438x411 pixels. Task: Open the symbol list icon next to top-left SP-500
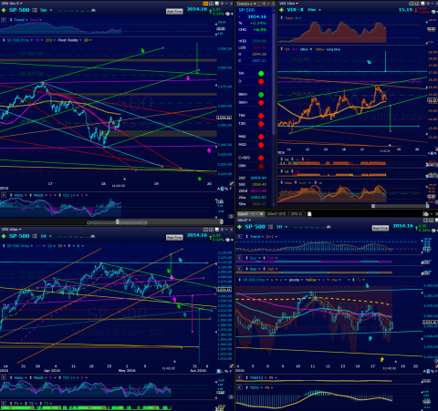click(x=35, y=10)
